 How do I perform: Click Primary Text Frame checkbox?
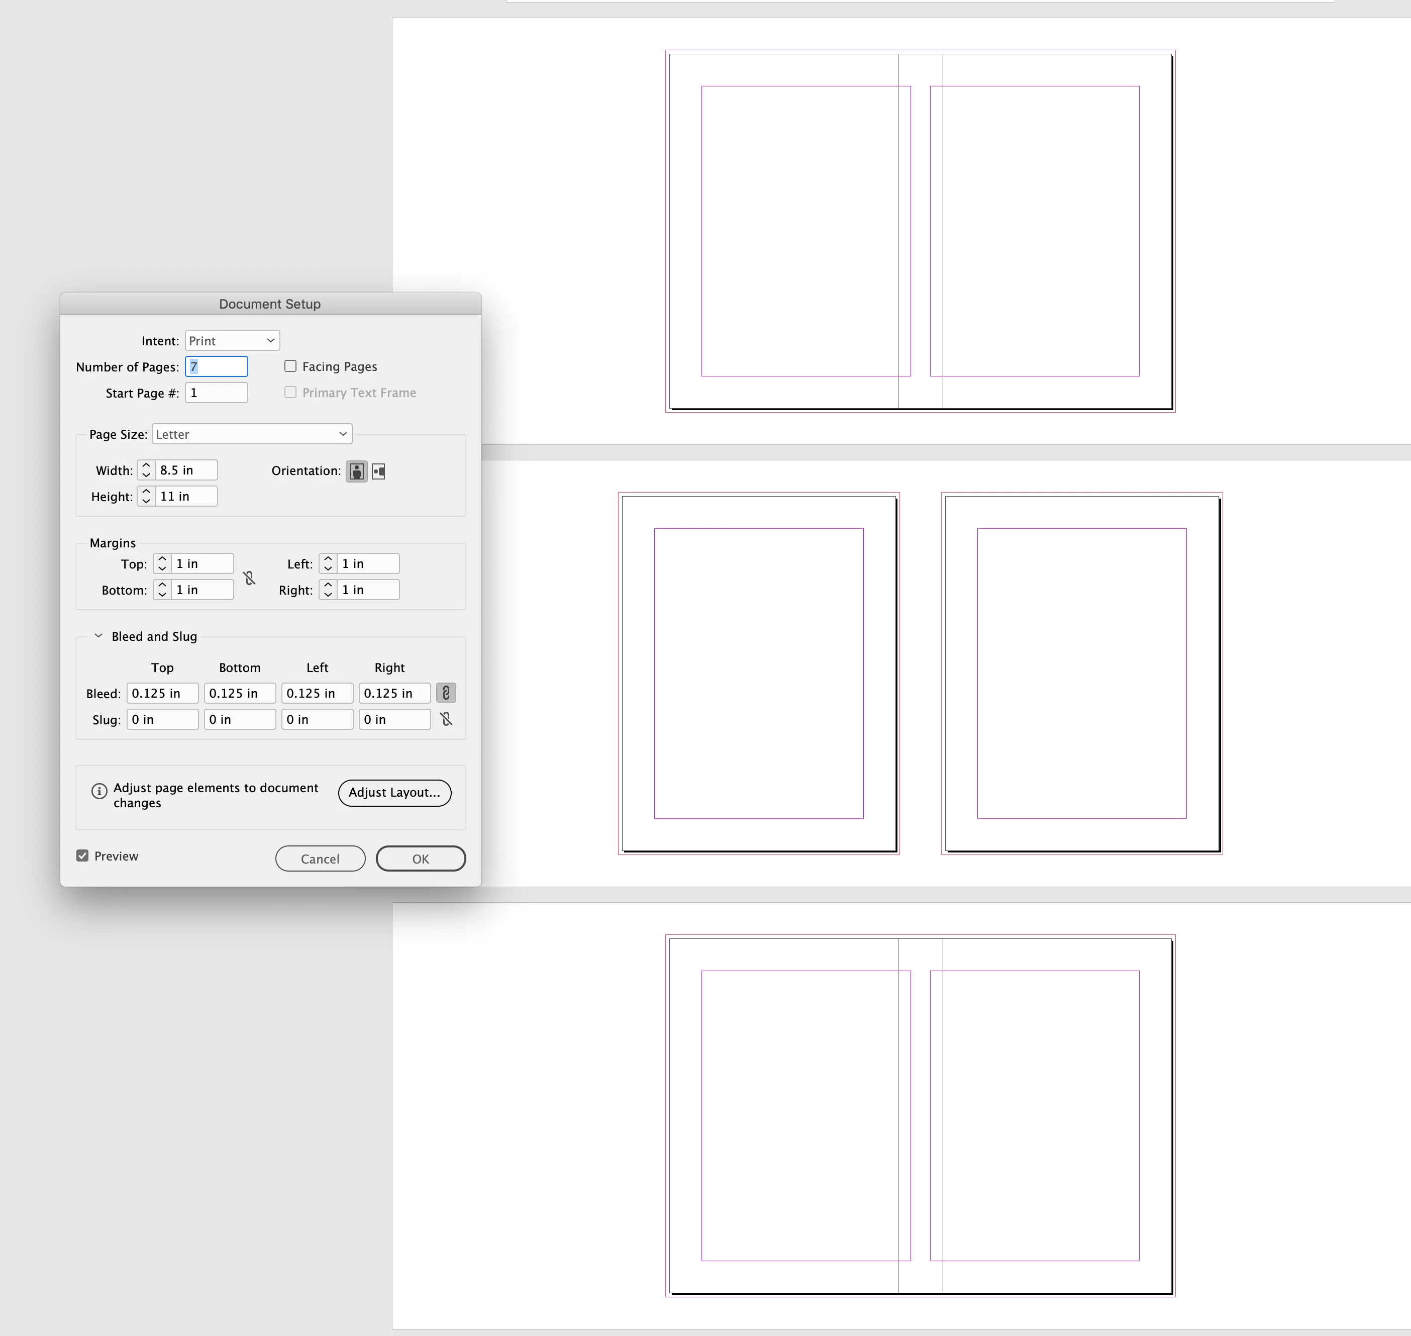290,393
